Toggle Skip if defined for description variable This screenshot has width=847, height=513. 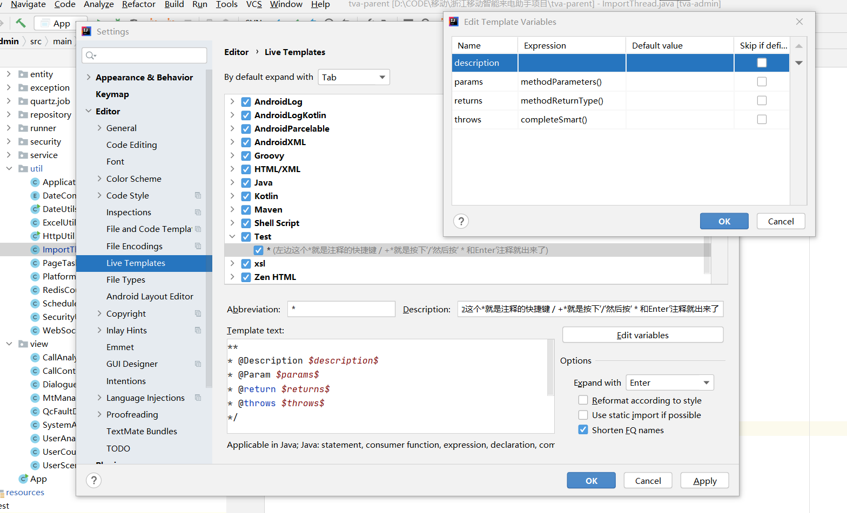[762, 63]
